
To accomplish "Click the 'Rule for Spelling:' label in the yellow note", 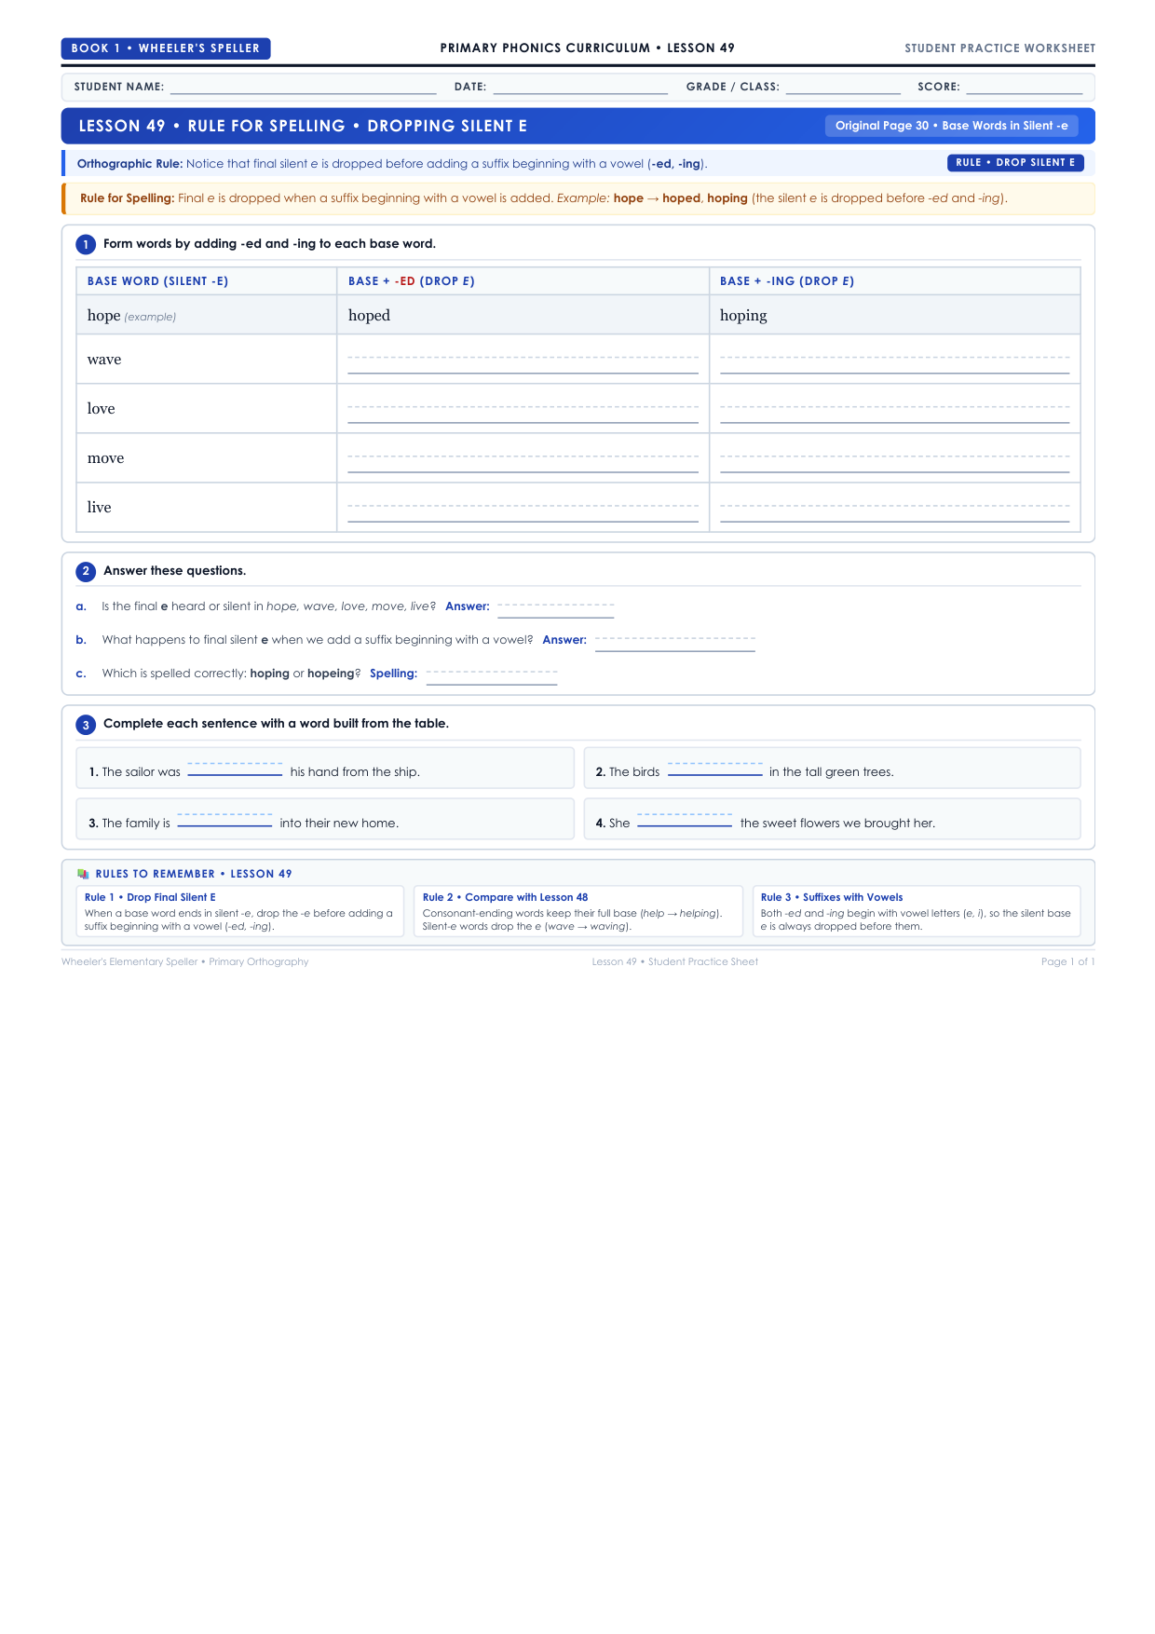I will [128, 198].
